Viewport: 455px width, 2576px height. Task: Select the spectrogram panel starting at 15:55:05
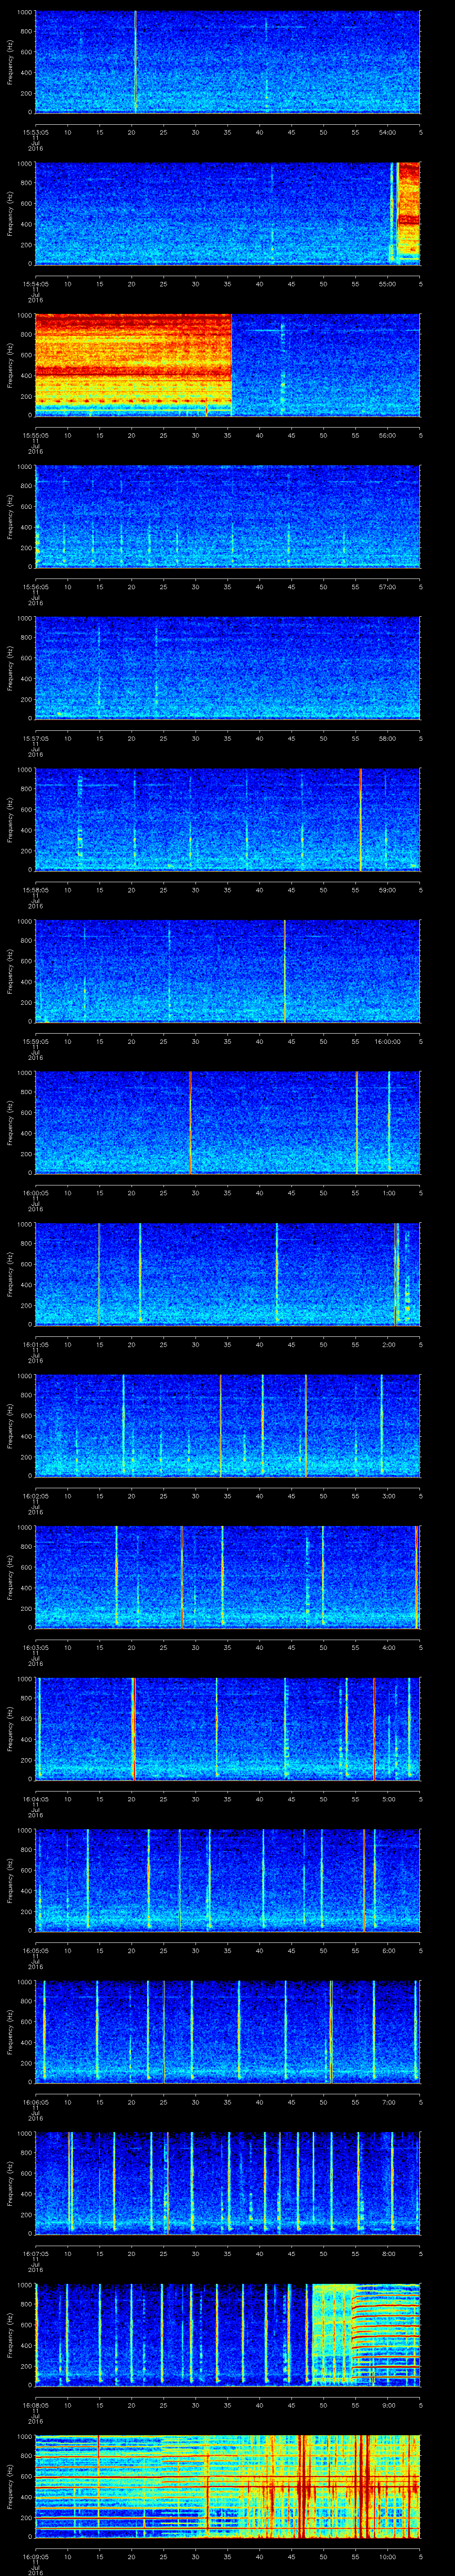click(227, 365)
